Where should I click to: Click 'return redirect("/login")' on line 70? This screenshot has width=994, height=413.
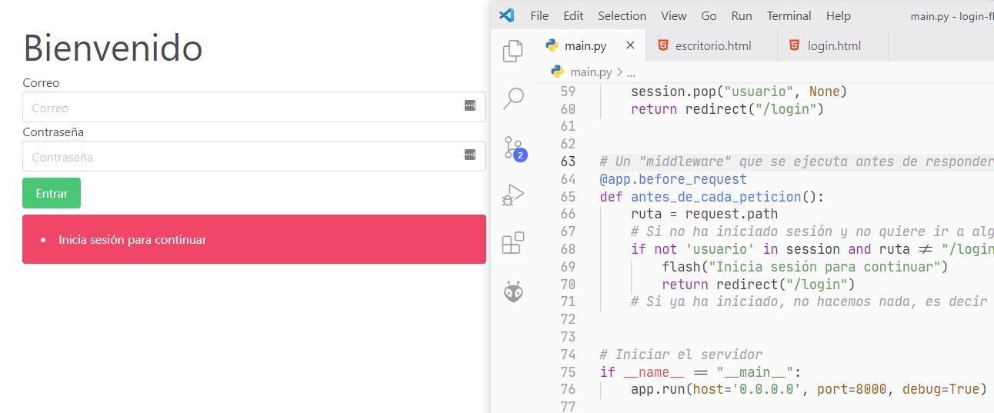pyautogui.click(x=759, y=285)
